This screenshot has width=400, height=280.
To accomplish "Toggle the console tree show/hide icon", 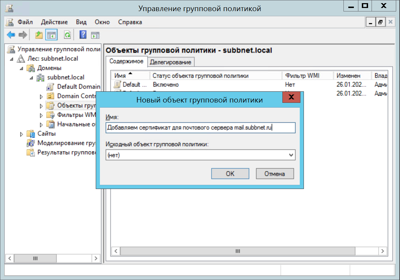I will click(x=52, y=35).
